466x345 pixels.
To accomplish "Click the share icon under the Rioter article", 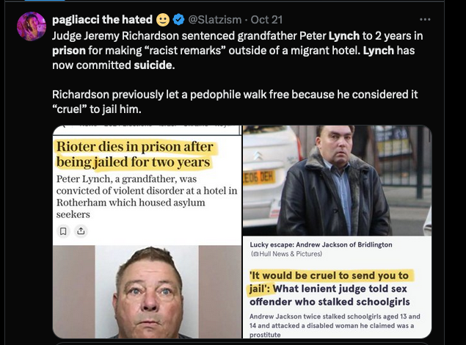I will point(81,231).
